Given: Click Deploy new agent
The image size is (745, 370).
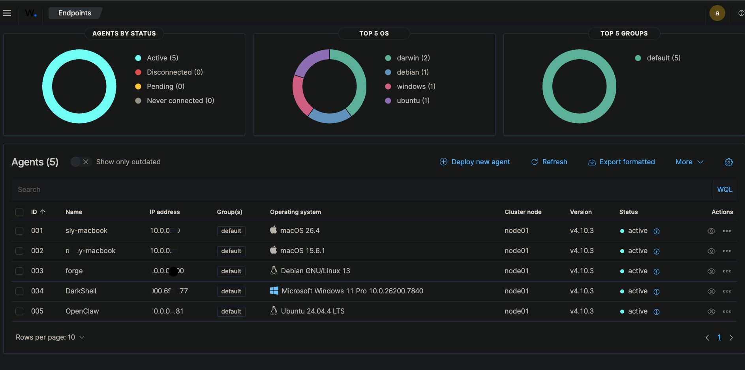Looking at the screenshot, I should 475,162.
